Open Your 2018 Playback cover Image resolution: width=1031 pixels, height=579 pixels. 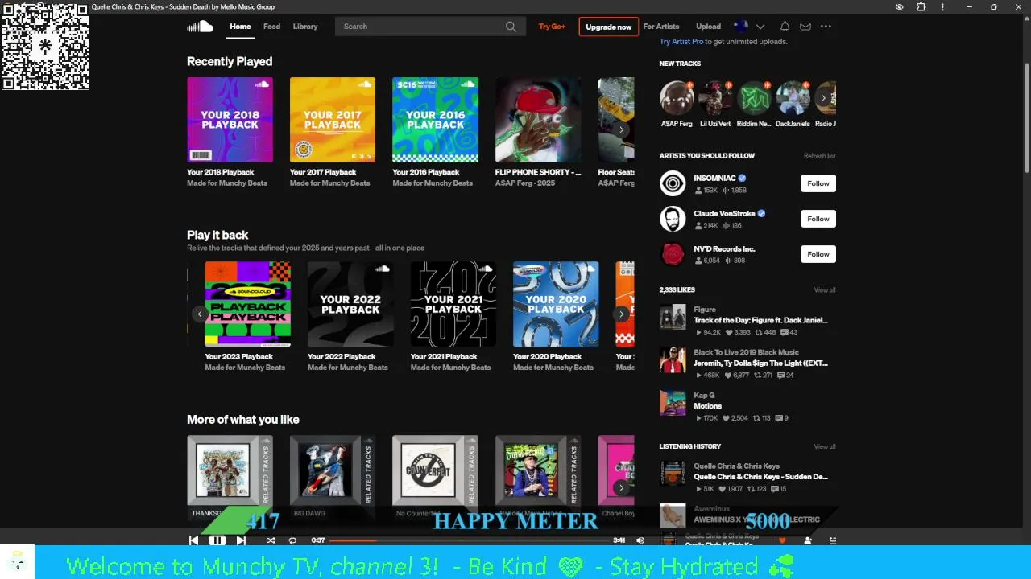(230, 120)
